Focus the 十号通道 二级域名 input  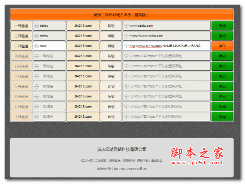pos(49,117)
